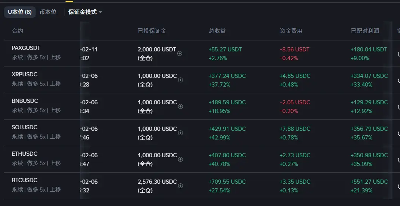This screenshot has height=206, width=400.
Task: Click the 合约 column header
Action: (17, 31)
